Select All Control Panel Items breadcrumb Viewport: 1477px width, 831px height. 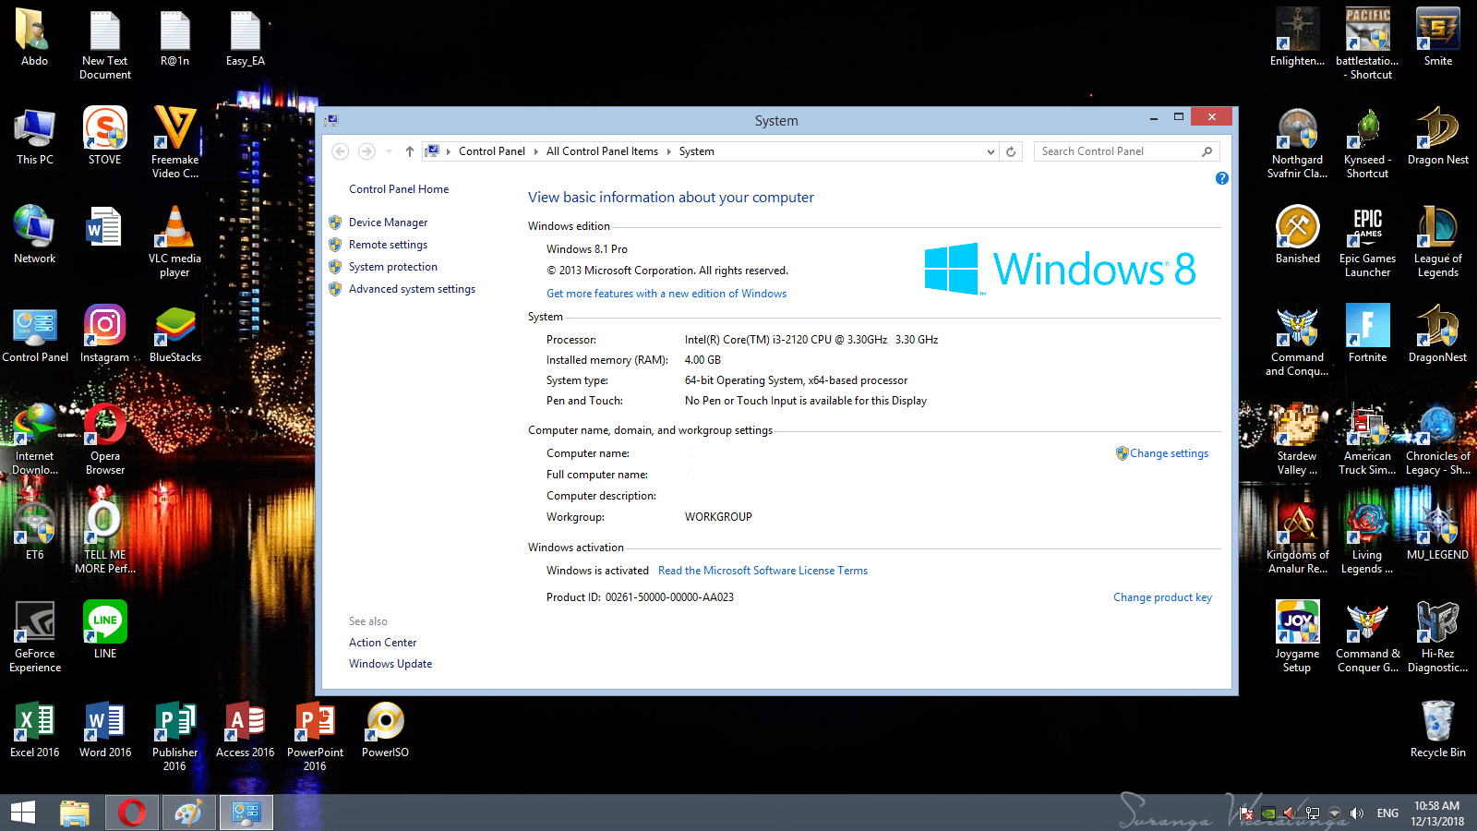[602, 151]
